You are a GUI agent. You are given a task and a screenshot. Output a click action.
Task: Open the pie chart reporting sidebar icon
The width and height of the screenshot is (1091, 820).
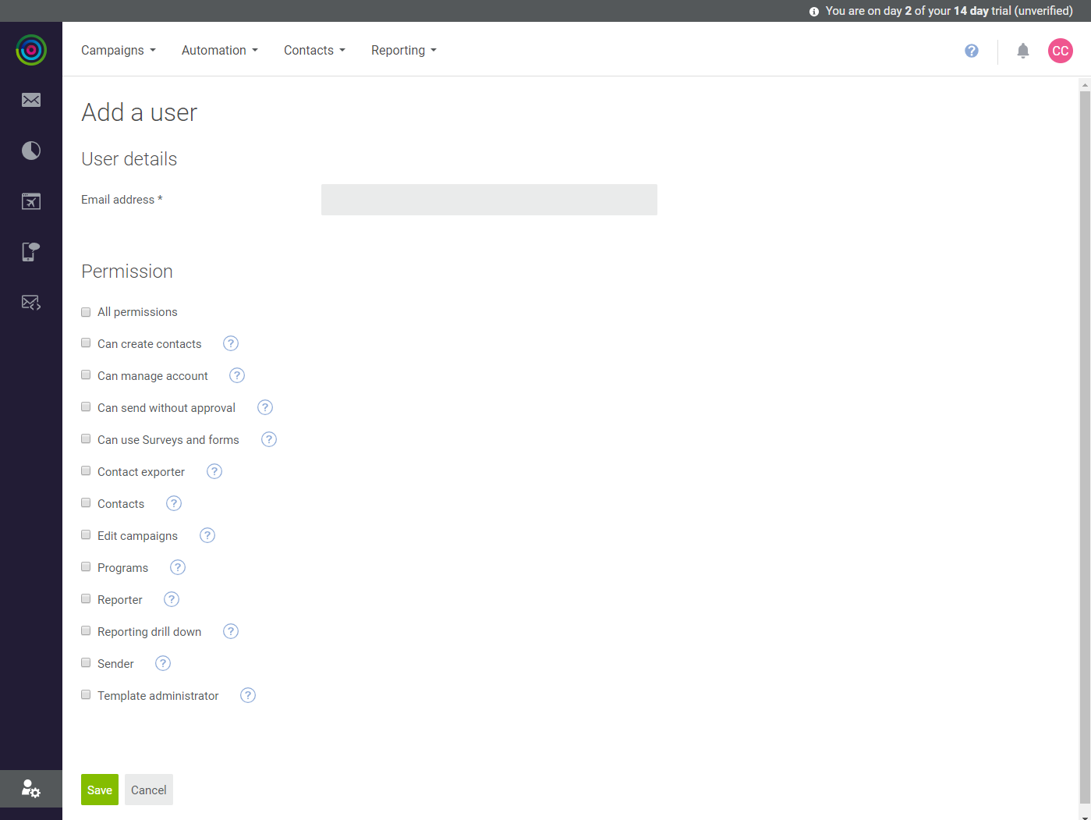pyautogui.click(x=31, y=151)
